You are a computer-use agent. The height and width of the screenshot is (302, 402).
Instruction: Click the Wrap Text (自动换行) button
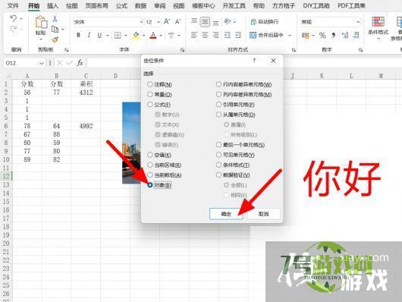pyautogui.click(x=264, y=22)
